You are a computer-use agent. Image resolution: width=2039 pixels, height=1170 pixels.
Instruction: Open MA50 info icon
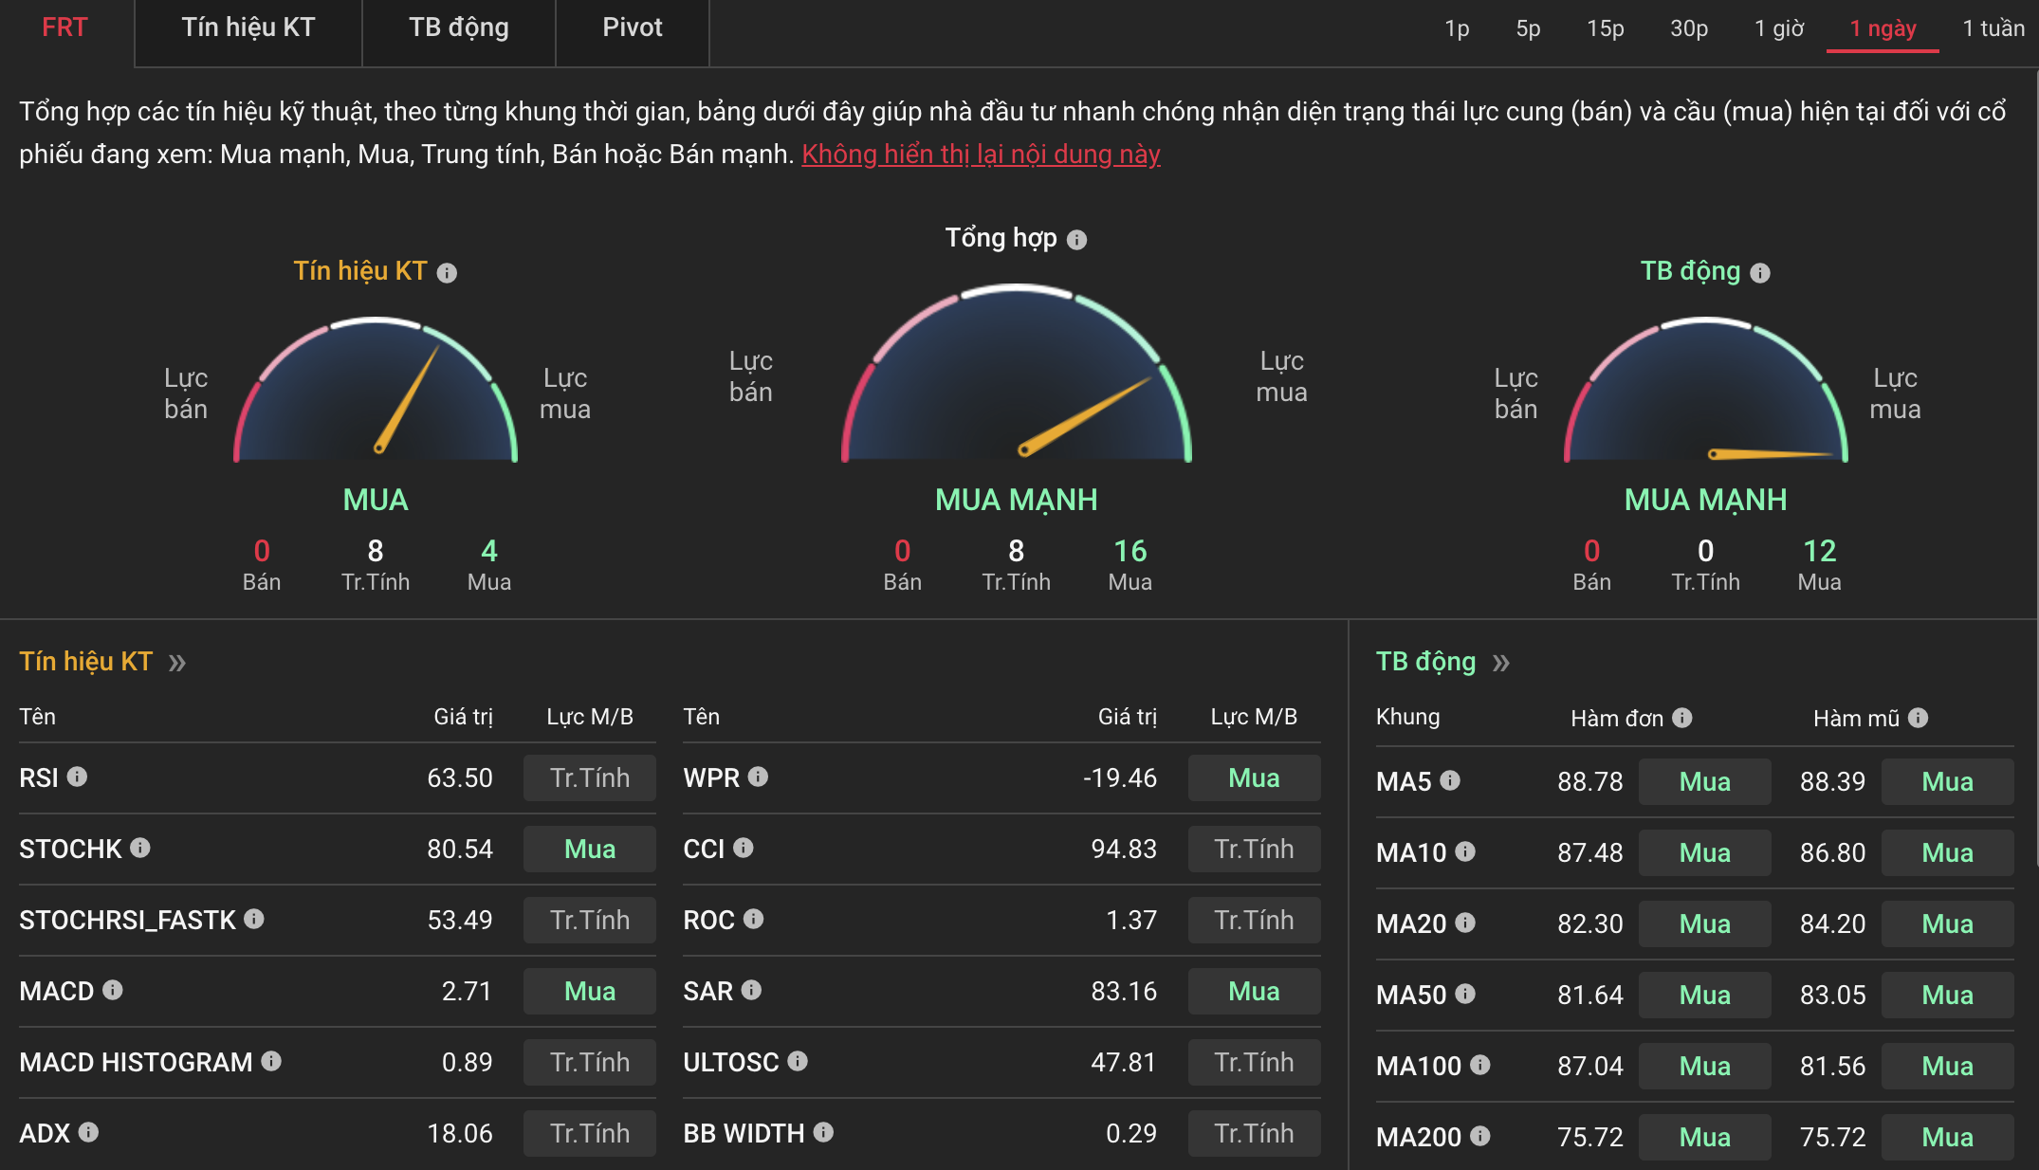pos(1465,994)
